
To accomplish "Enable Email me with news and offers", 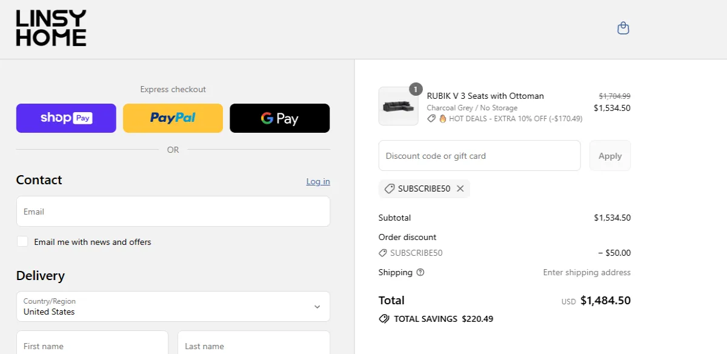I will coord(22,241).
